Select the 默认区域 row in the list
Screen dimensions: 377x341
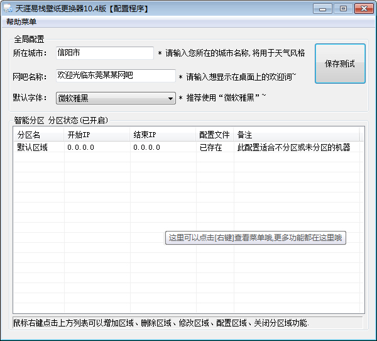tap(33, 147)
